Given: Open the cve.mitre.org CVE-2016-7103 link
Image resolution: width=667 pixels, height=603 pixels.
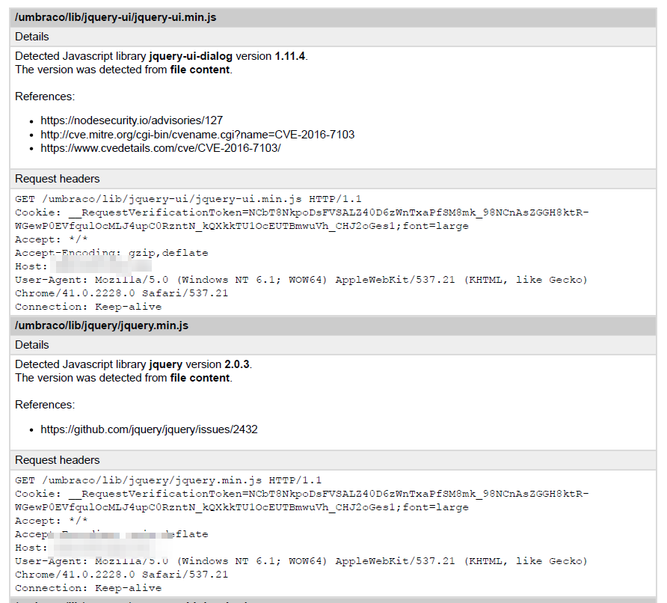Looking at the screenshot, I should (x=197, y=135).
